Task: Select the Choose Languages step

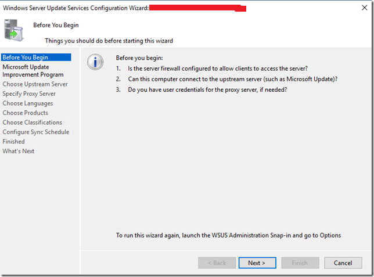Action: click(x=28, y=103)
